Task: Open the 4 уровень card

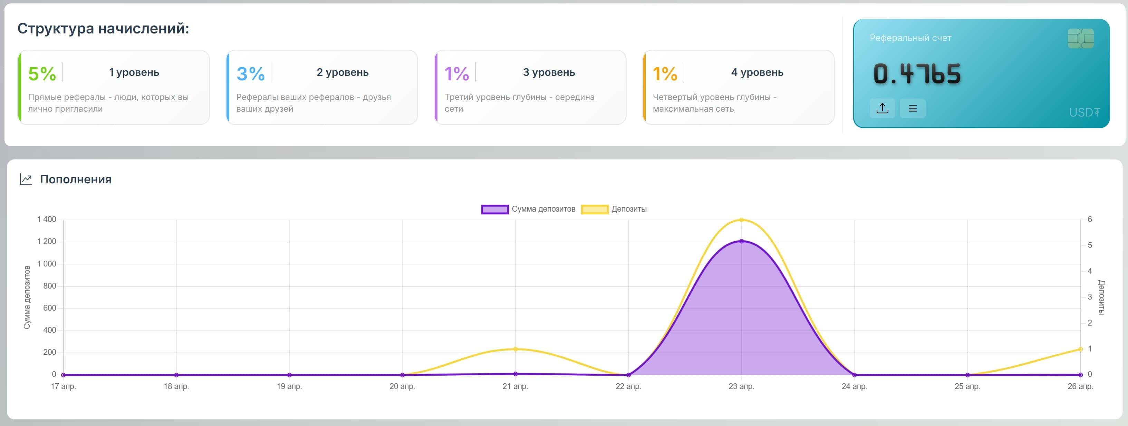Action: tap(738, 88)
